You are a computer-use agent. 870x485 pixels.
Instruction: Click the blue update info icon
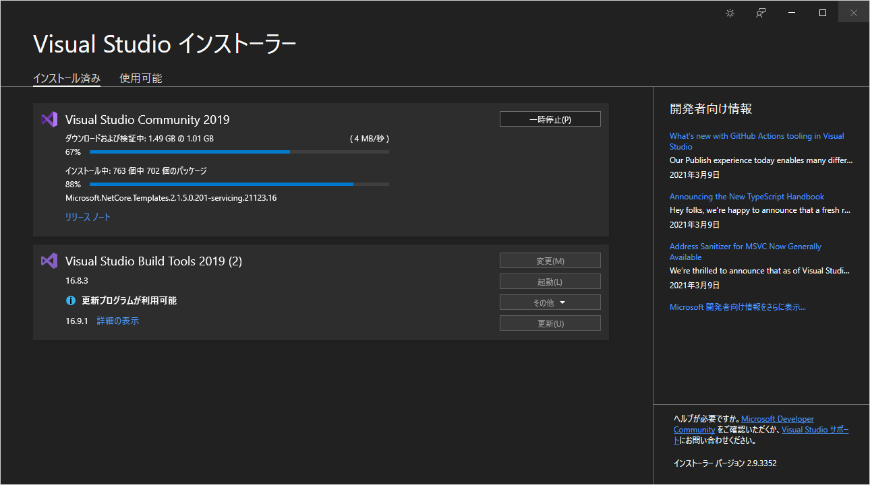pyautogui.click(x=70, y=300)
